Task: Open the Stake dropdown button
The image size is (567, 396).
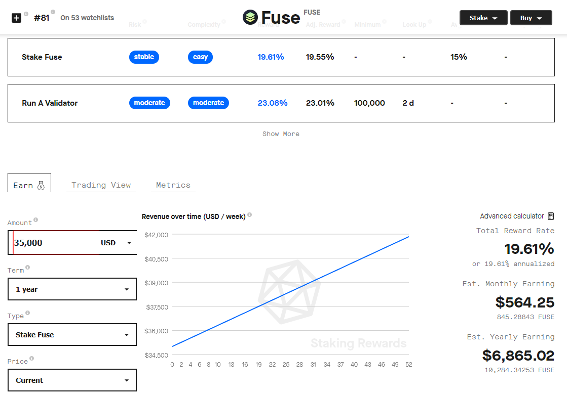Action: click(483, 18)
